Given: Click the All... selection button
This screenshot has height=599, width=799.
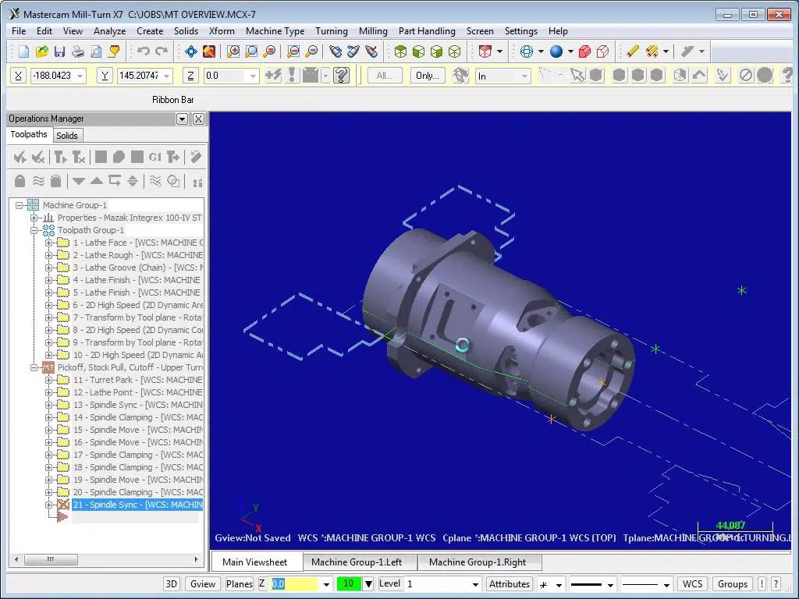Looking at the screenshot, I should click(384, 76).
